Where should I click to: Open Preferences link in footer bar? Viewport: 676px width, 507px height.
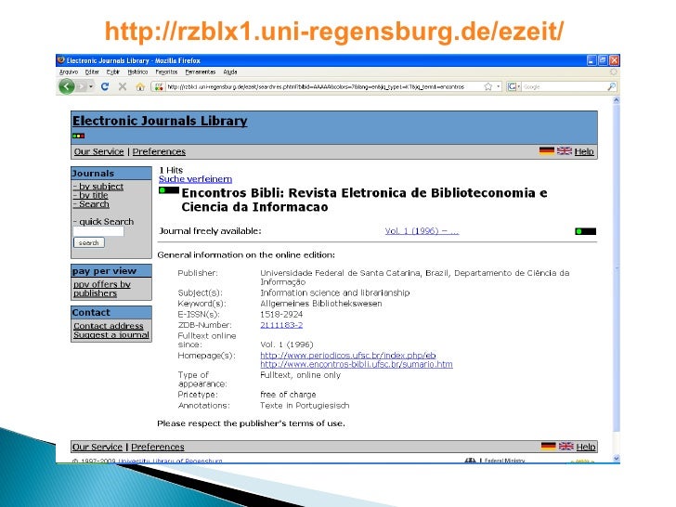tap(157, 447)
